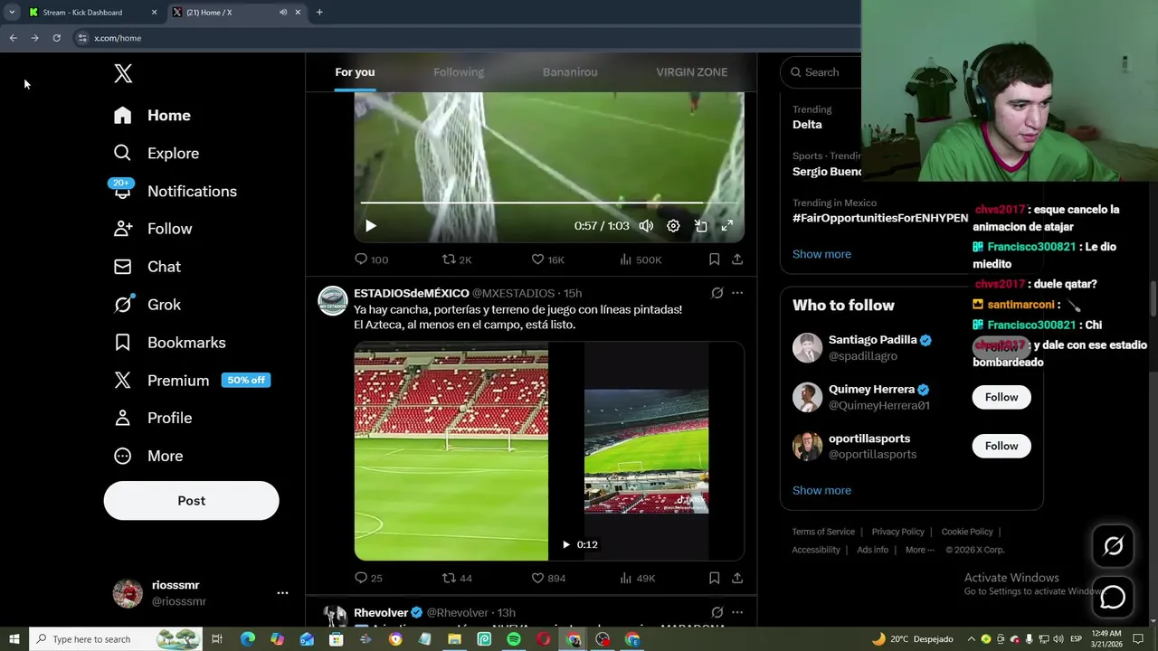Open the stadium seats image on the left
This screenshot has height=651, width=1158.
451,451
